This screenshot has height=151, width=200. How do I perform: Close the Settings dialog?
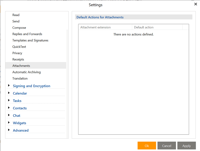(x=195, y=4)
